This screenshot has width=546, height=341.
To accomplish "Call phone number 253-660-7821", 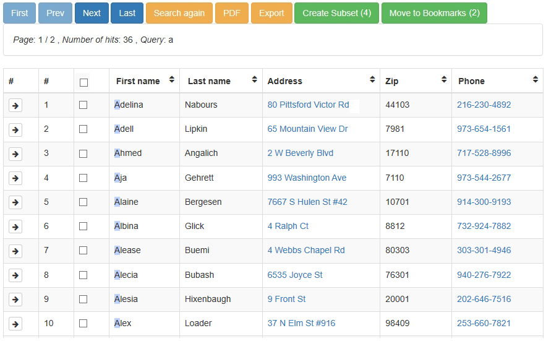I will [484, 323].
